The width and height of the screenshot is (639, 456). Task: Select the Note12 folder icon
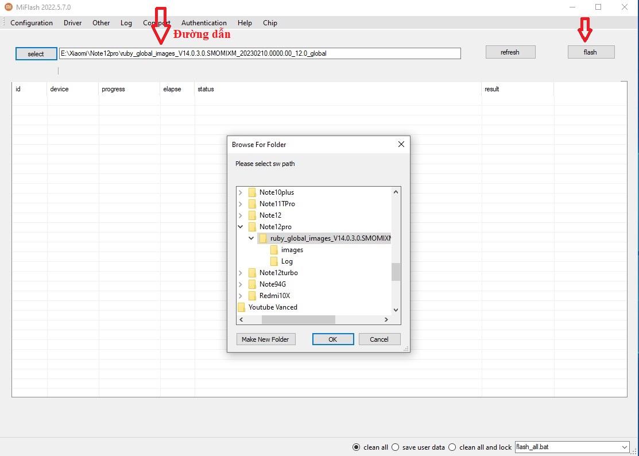[x=252, y=215]
